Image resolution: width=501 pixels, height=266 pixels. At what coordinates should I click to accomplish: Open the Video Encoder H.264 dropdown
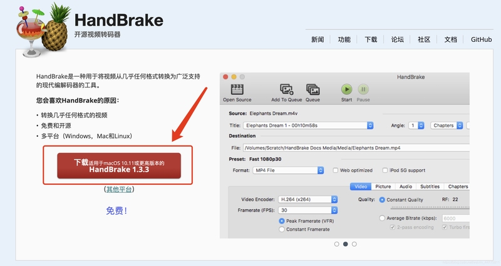pos(307,199)
